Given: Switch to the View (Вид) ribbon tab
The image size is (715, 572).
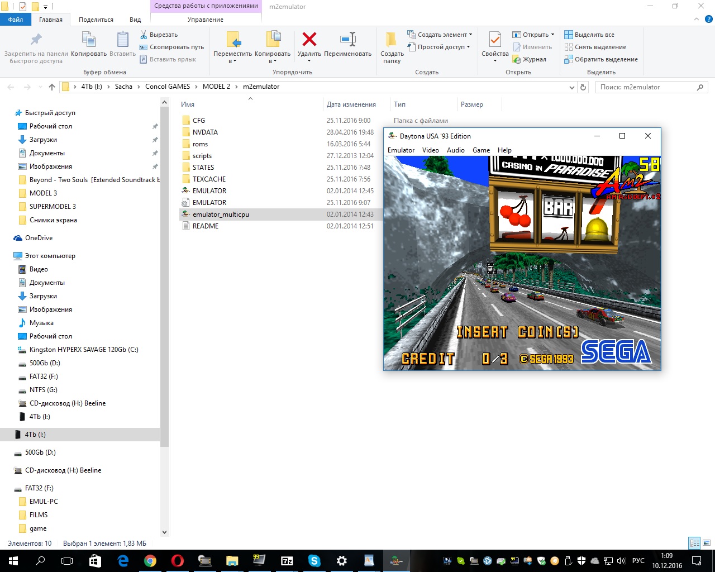Looking at the screenshot, I should click(x=135, y=20).
